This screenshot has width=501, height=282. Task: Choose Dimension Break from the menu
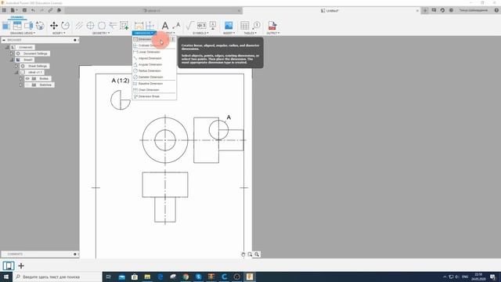pos(154,96)
